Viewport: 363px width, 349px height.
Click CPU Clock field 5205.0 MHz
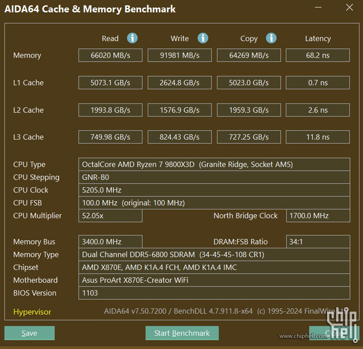pos(214,190)
